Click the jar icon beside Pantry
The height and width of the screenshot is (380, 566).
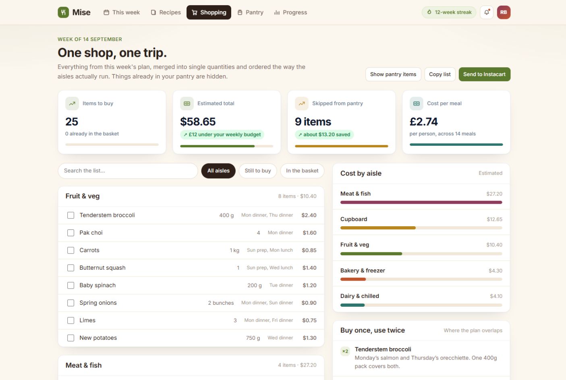[x=240, y=12]
